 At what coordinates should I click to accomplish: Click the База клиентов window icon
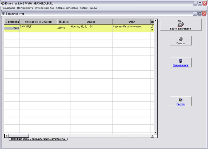click(3, 14)
